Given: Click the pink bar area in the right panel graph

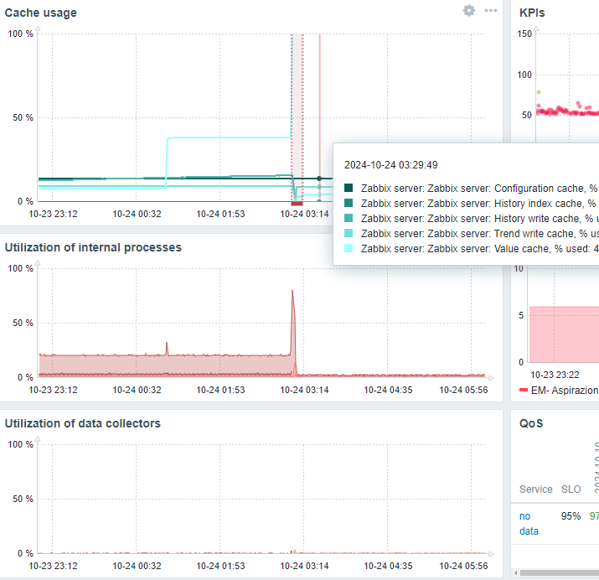Looking at the screenshot, I should 565,334.
